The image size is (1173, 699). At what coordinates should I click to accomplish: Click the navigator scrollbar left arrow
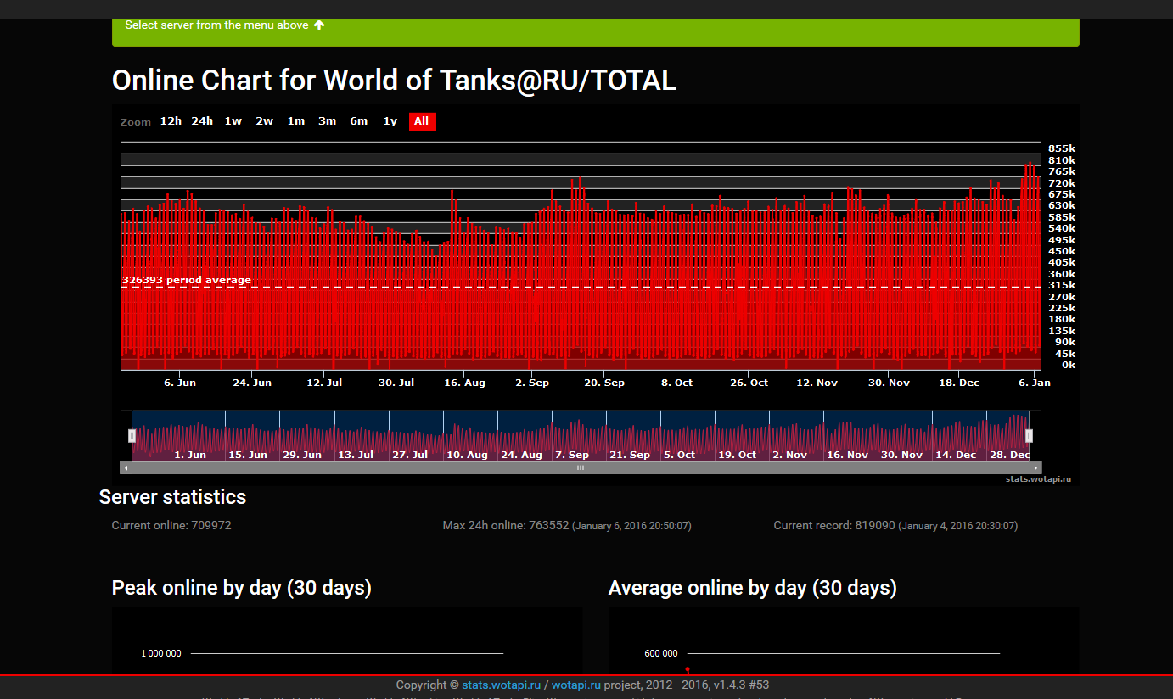coord(126,467)
